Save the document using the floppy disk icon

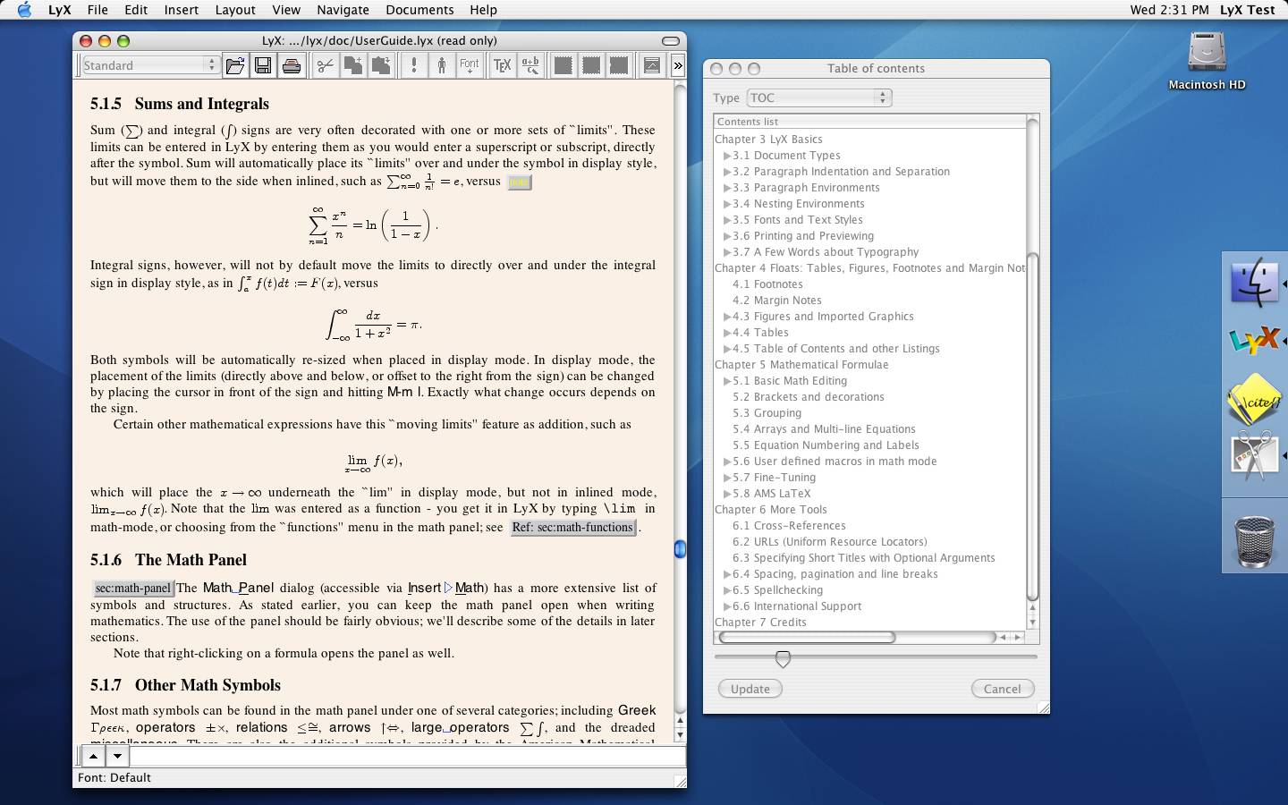tap(263, 65)
